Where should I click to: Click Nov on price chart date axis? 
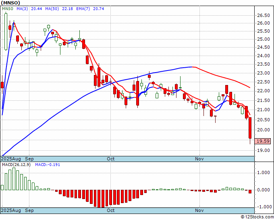tap(199, 159)
